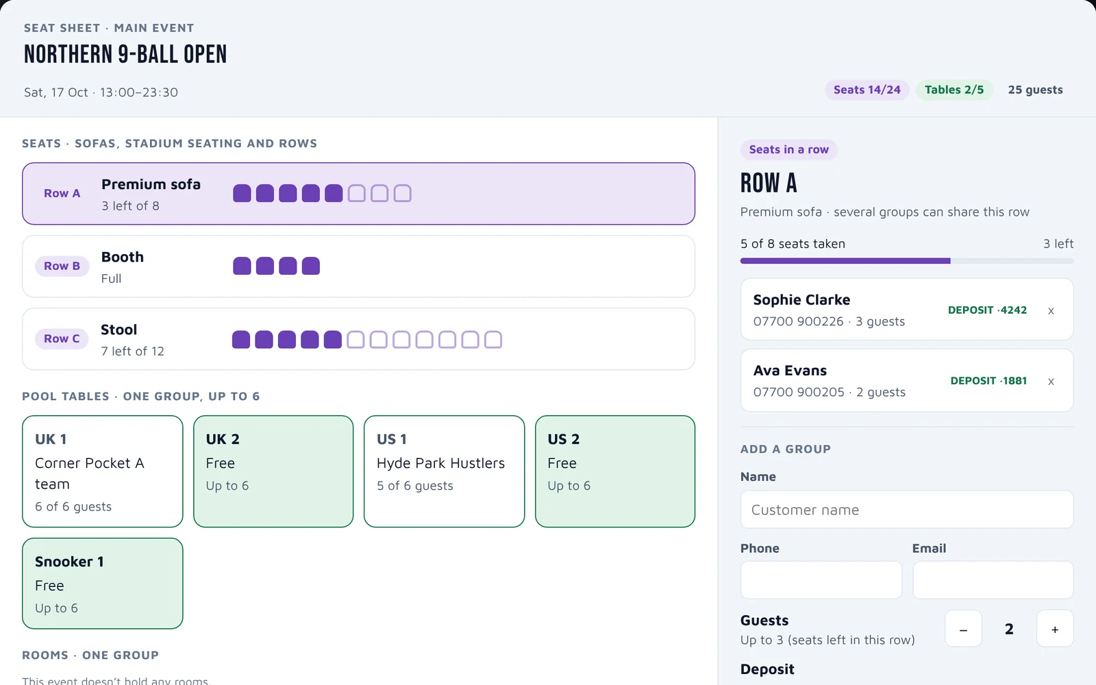Open US 1 Hyde Park Hustlers table
This screenshot has width=1096, height=685.
click(x=444, y=471)
